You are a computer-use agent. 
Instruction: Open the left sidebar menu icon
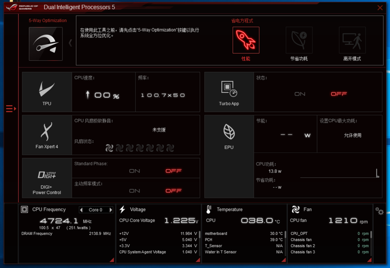coord(11,109)
